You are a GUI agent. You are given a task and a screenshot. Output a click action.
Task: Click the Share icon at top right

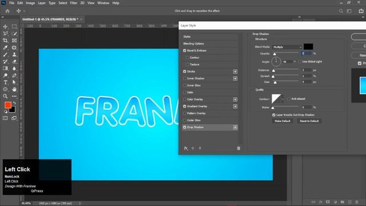[361, 11]
